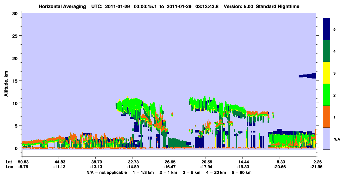351x180 pixels.
Task: Click "Standard Nighttime" in the title
Action: pos(278,6)
